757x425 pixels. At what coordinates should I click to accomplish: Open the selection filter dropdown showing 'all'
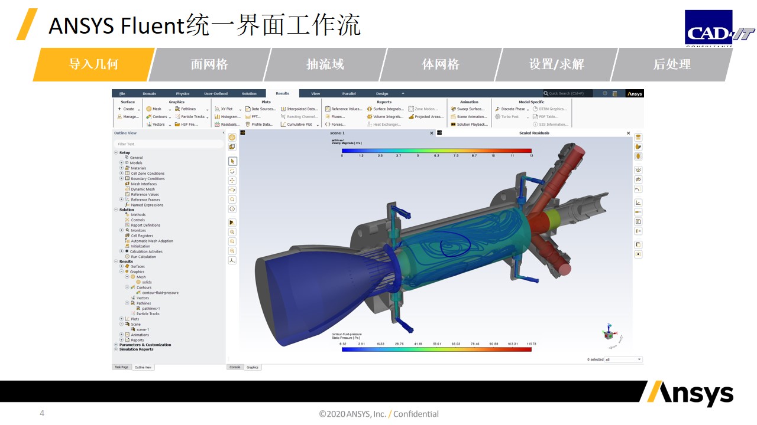tap(623, 359)
